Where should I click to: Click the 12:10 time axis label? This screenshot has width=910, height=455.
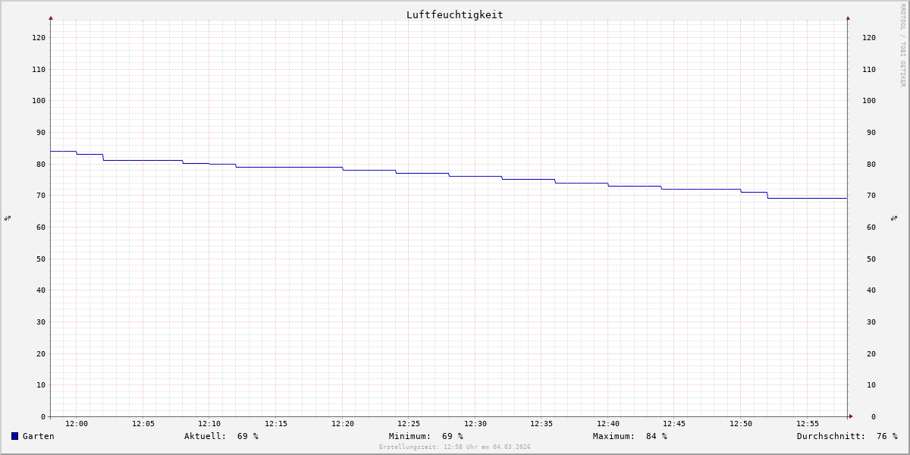coord(209,424)
